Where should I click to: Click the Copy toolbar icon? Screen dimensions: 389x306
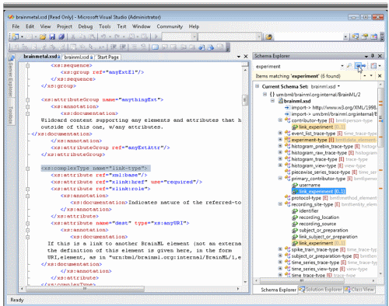coord(82,37)
